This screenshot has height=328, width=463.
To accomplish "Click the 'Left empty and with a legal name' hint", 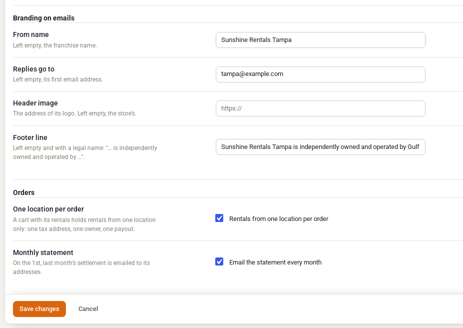I will point(85,152).
